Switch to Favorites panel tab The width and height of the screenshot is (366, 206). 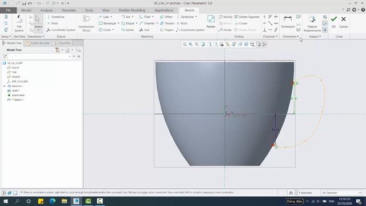62,43
